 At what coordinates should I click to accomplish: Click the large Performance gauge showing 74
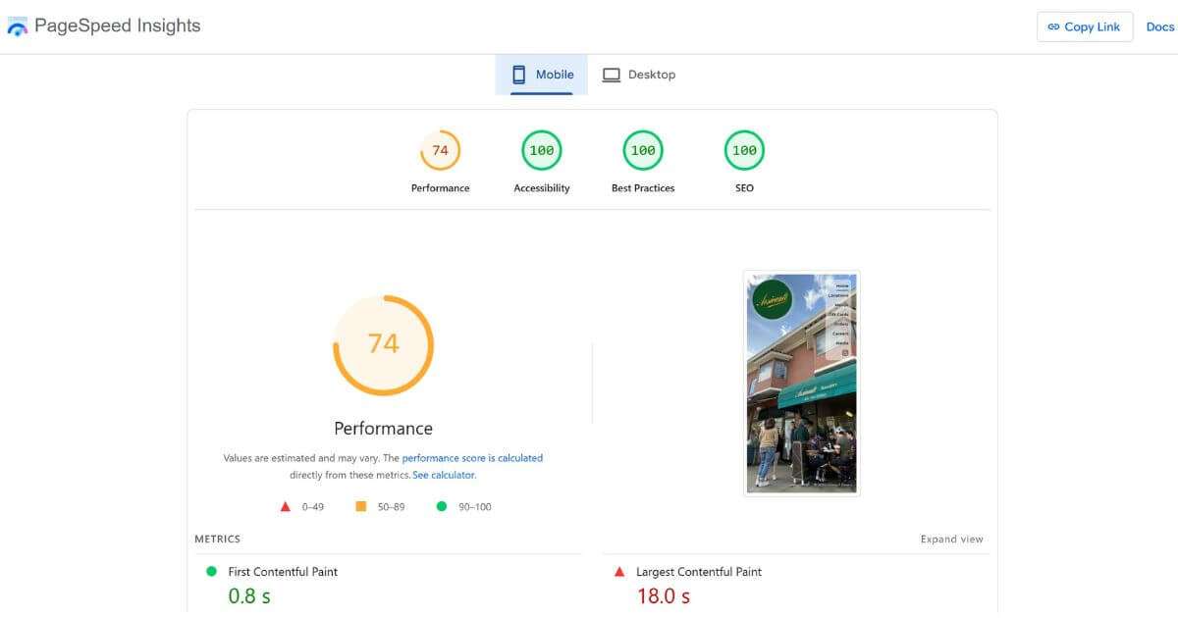383,344
